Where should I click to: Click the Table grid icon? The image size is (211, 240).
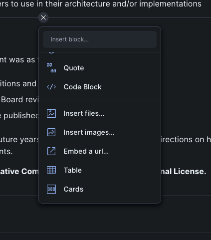(x=51, y=170)
